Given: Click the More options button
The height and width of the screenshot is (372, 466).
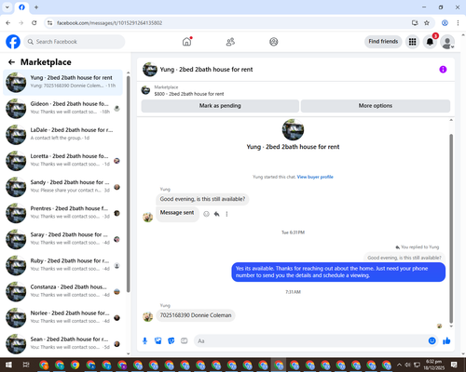Looking at the screenshot, I should pos(376,106).
